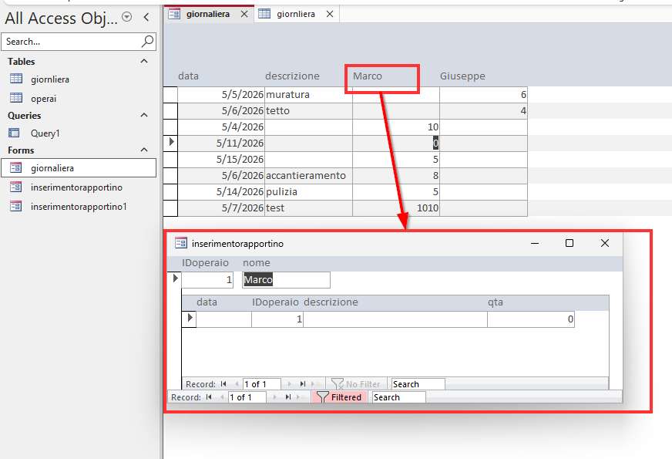
Task: Collapse the navigation pane with the shutter arrow
Action: tap(146, 17)
